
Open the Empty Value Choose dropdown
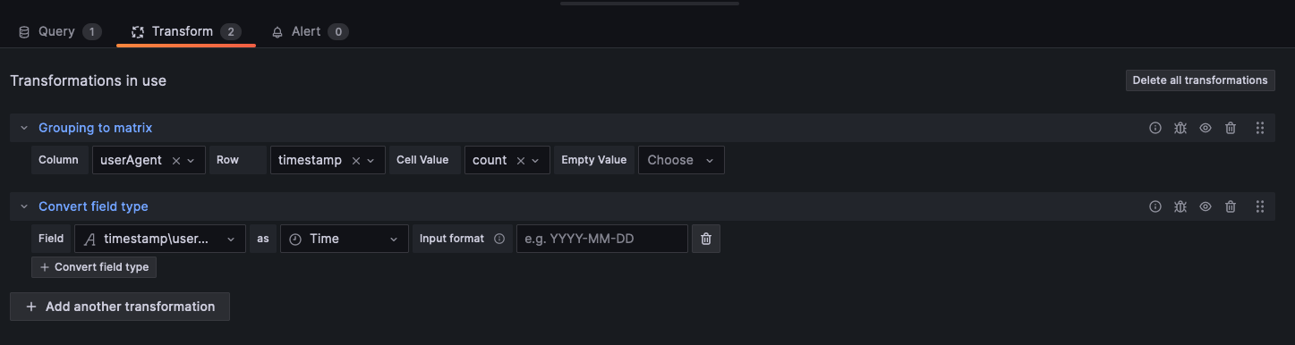(681, 160)
